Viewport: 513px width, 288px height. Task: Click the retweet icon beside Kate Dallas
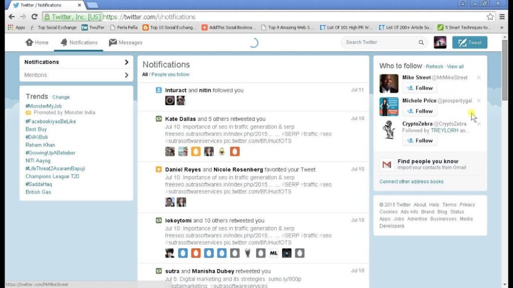coord(159,119)
